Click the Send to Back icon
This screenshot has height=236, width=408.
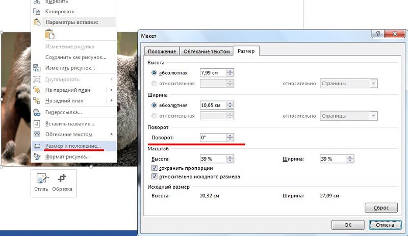[37, 101]
